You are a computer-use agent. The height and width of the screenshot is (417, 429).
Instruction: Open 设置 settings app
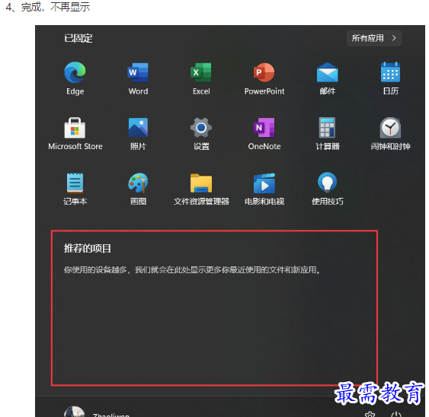tap(201, 133)
